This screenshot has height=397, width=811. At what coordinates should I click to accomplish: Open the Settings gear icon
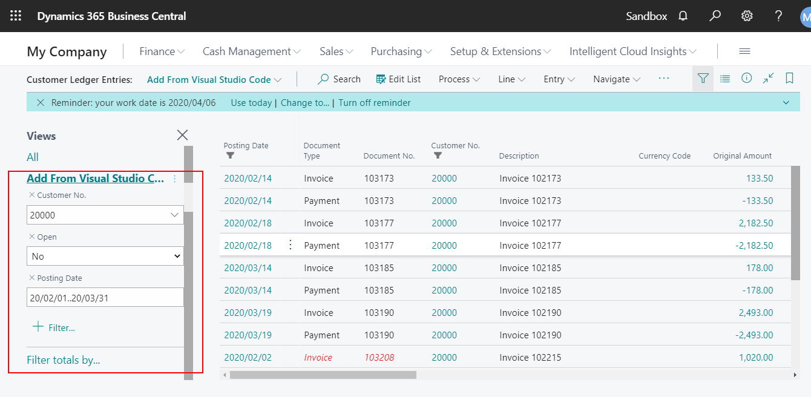(747, 16)
